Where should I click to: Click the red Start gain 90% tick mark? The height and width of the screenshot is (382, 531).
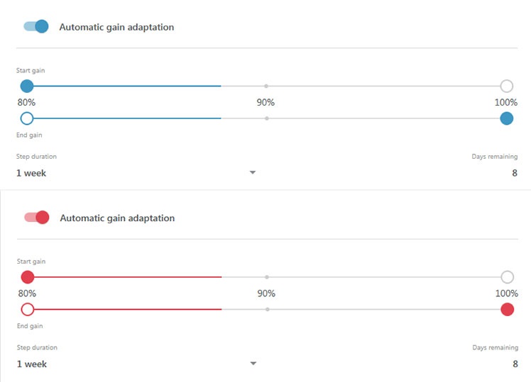267,277
